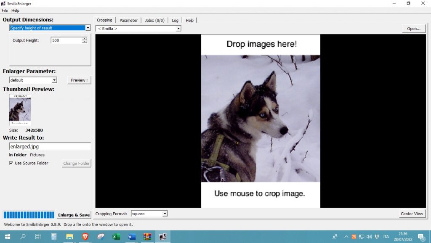The image size is (431, 243).
Task: Click the Windows Start button
Action: pos(8,237)
